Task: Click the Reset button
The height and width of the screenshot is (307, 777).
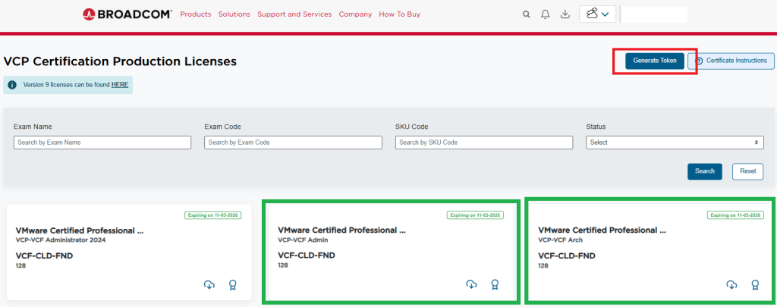Action: (747, 171)
